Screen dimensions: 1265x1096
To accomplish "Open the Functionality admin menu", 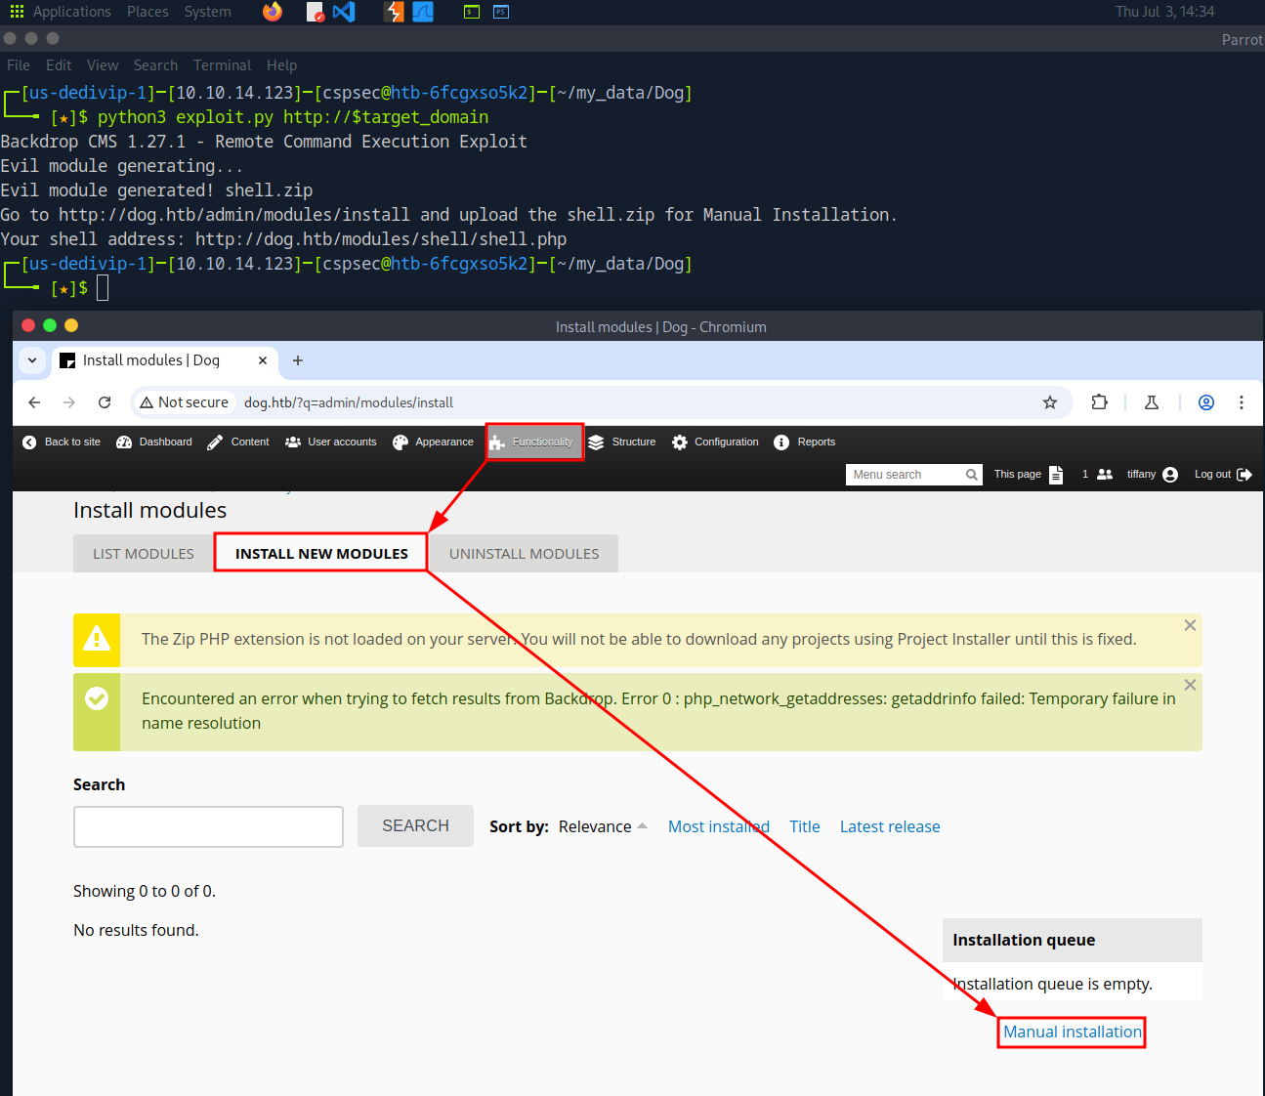I will point(534,443).
